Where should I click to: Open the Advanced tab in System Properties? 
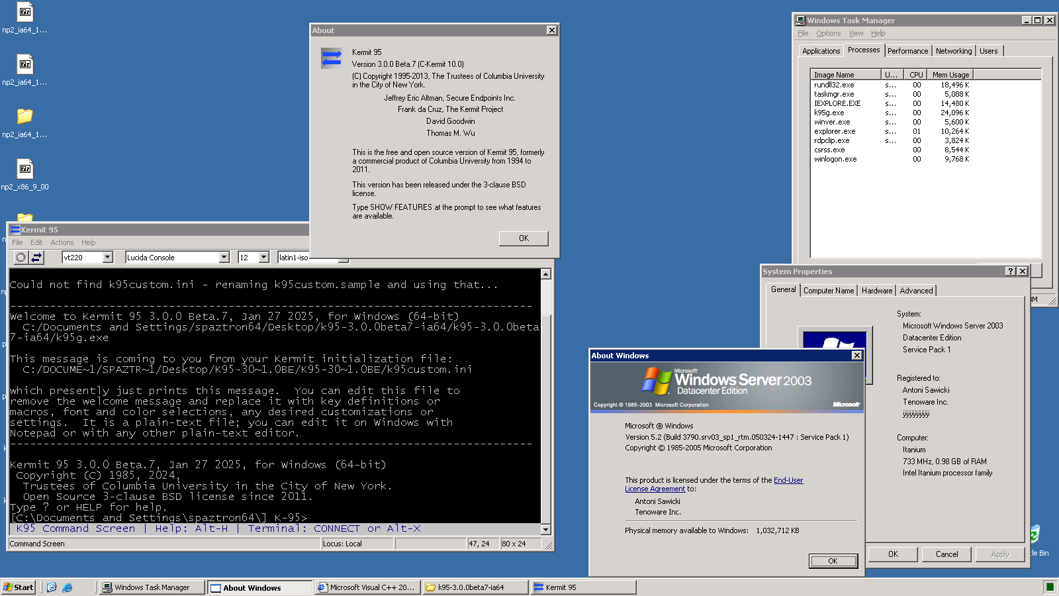pos(916,291)
